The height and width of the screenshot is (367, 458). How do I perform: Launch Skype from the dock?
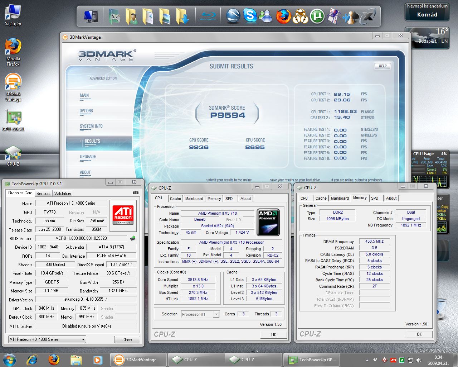(x=250, y=15)
